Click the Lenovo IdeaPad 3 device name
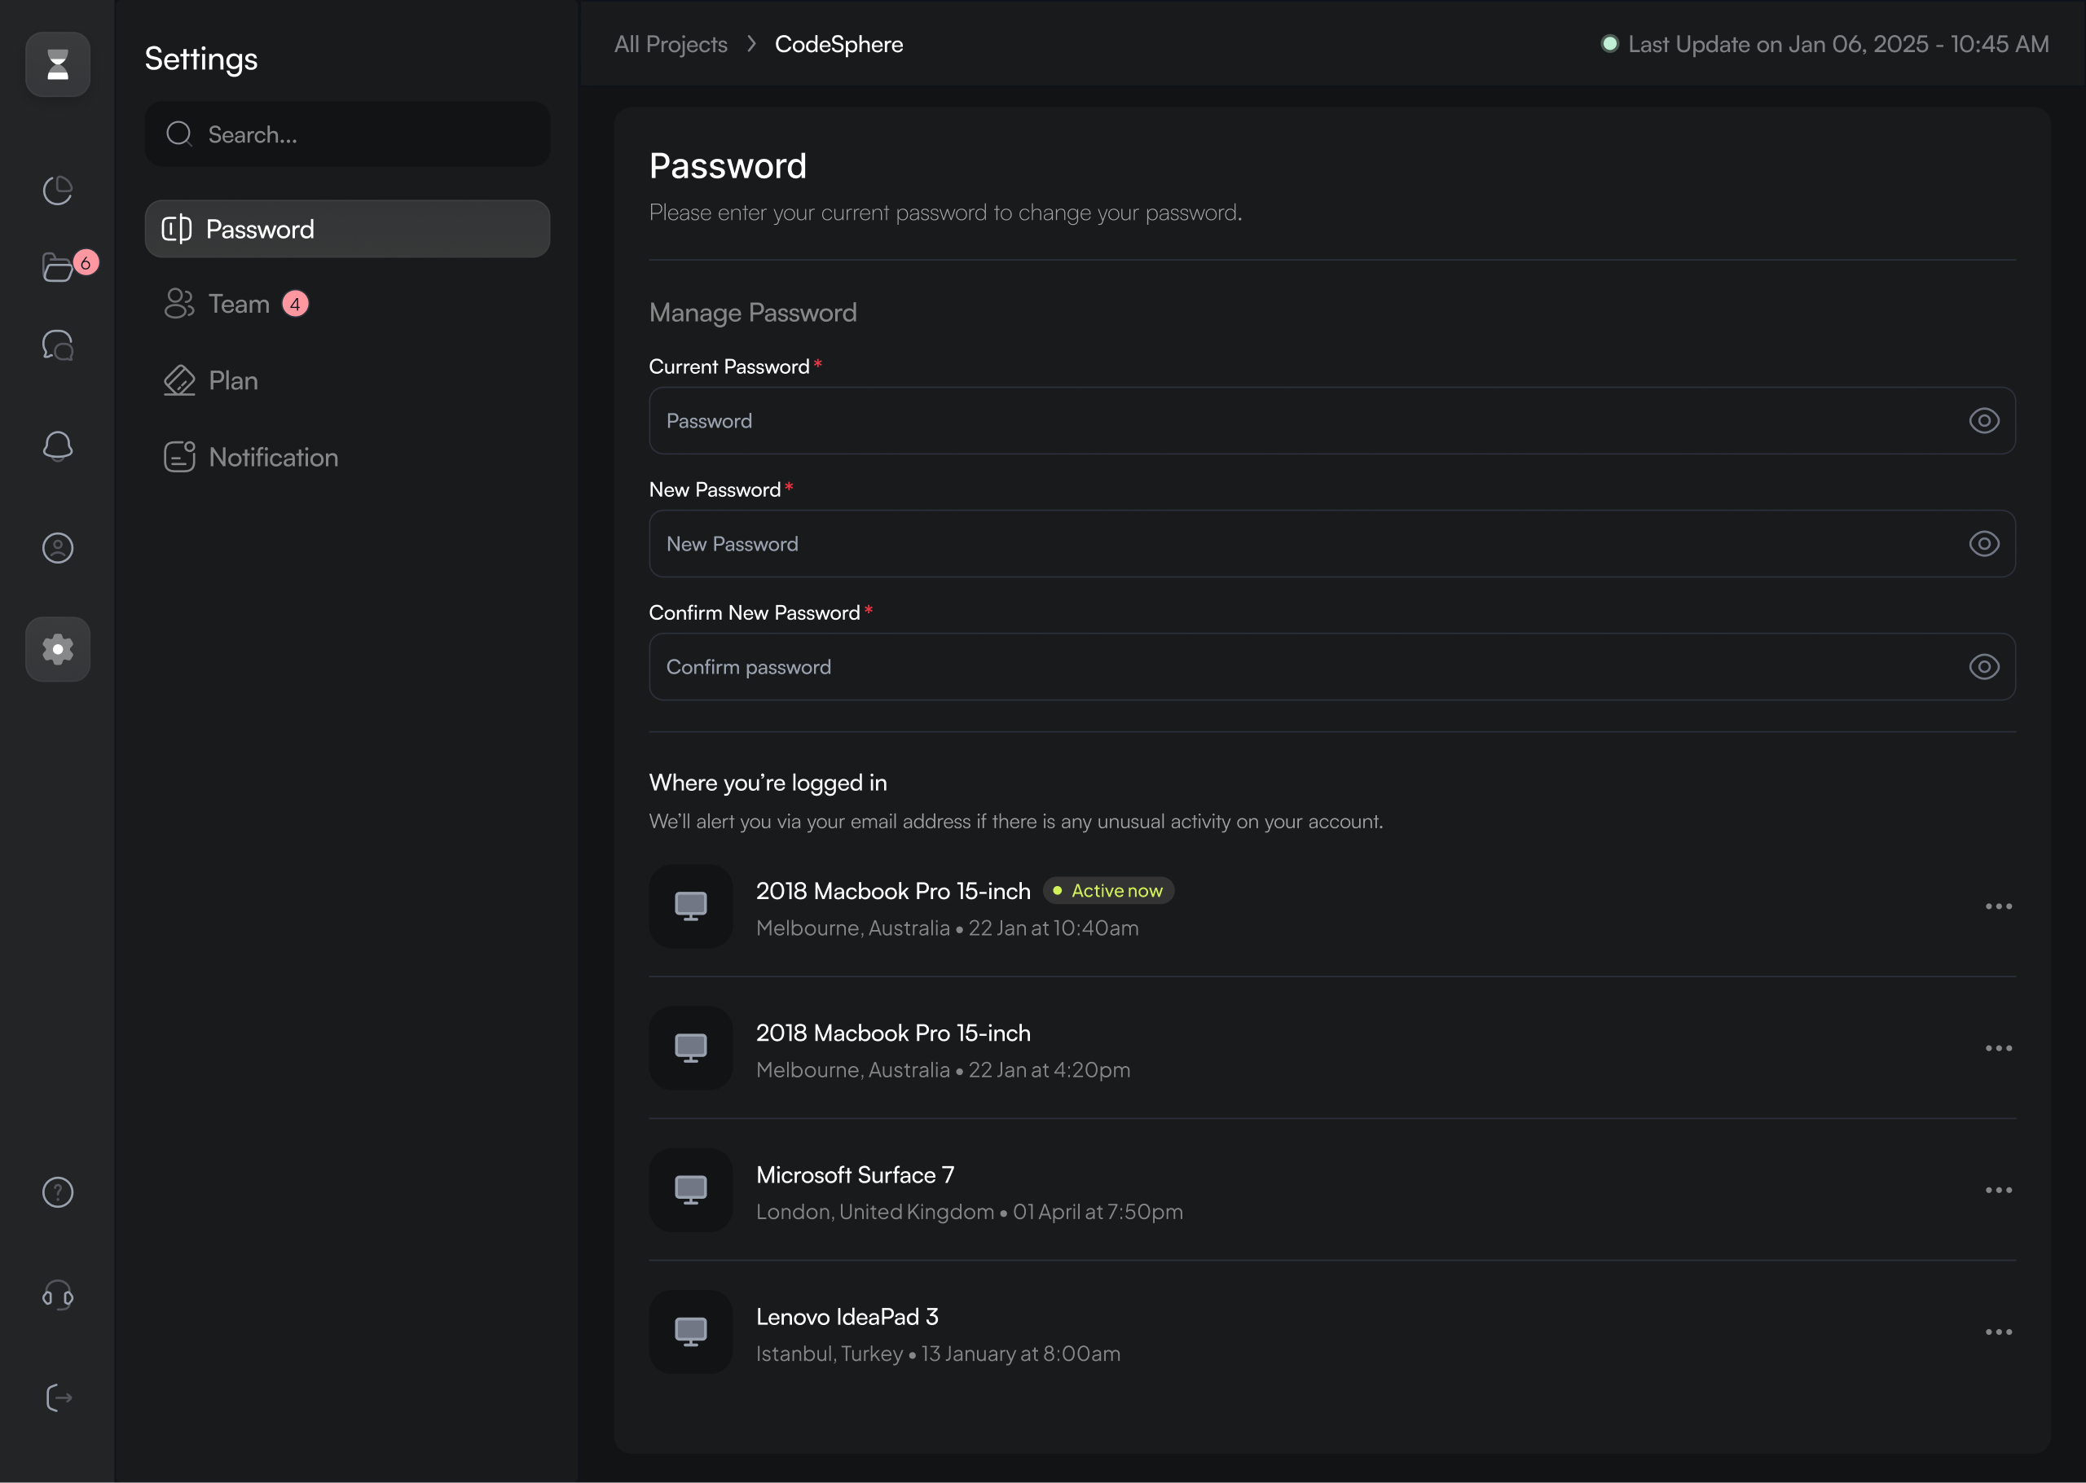Image resolution: width=2086 pixels, height=1483 pixels. [847, 1317]
